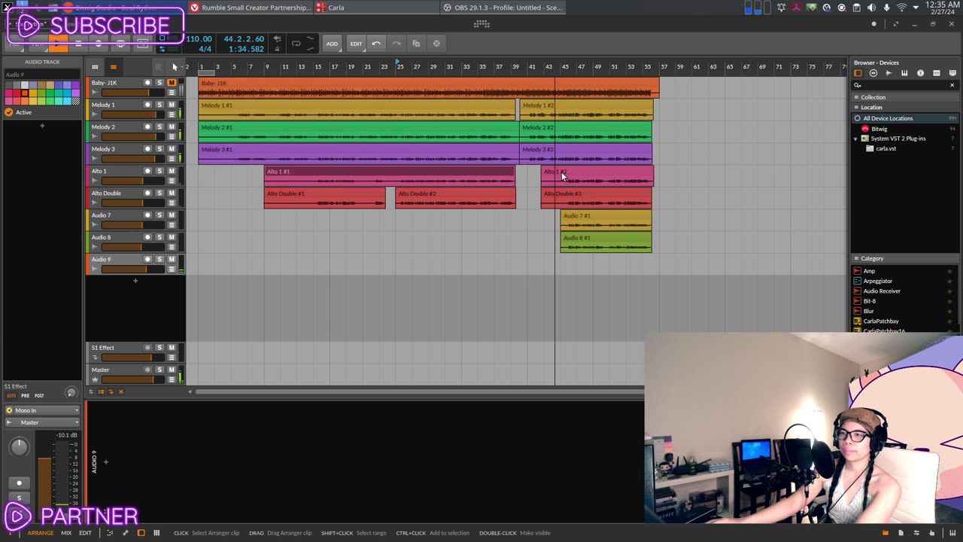Arm record on the Audio 7 track
The width and height of the screenshot is (963, 542).
coord(147,215)
